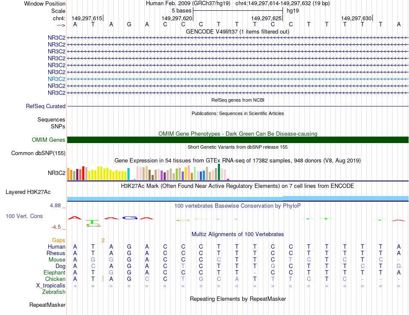Click the strand direction arrow label
This screenshot has height=315, width=409.
[61, 25]
